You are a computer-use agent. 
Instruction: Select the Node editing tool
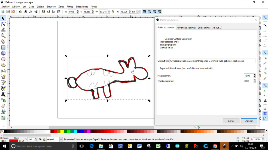coord(3,24)
